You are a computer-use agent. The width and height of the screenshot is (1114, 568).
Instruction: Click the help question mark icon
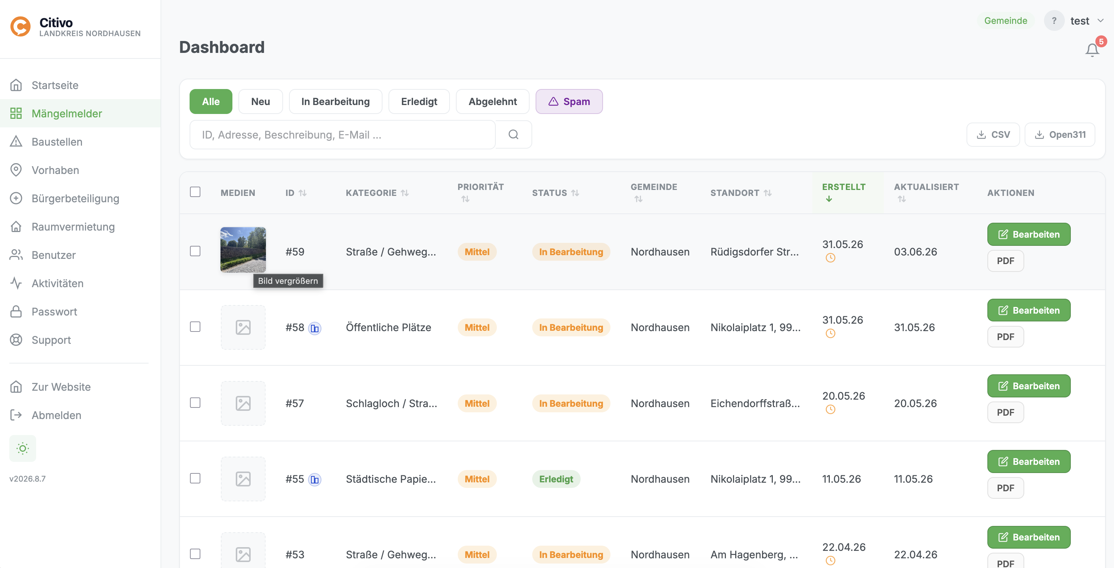click(1054, 21)
